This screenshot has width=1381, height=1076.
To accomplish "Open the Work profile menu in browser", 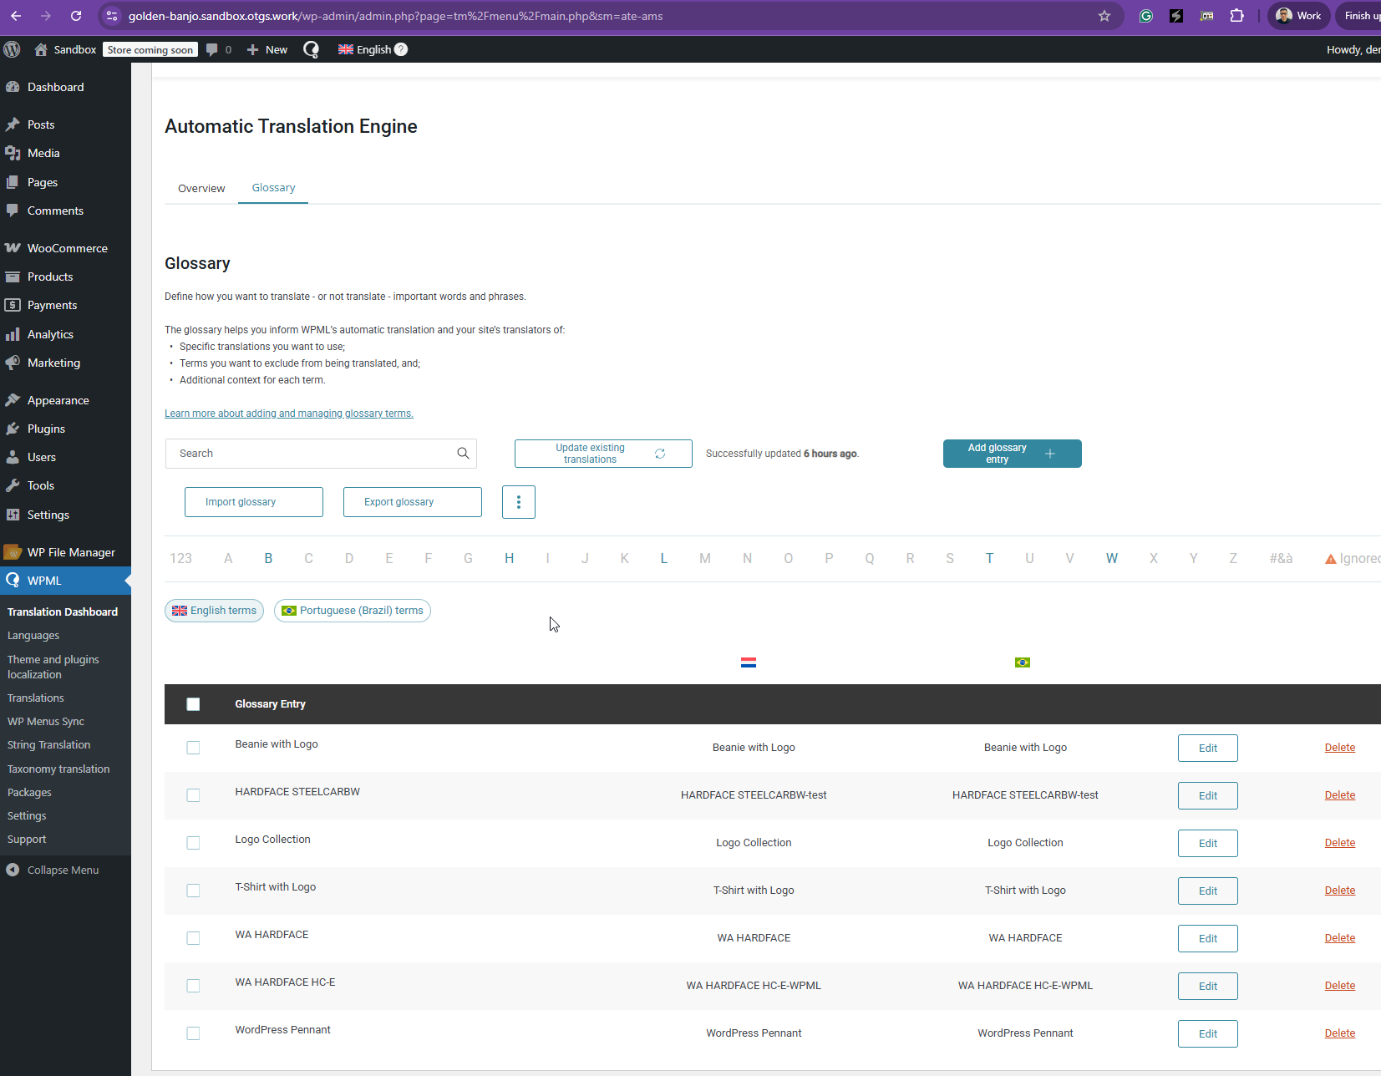I will 1299,16.
